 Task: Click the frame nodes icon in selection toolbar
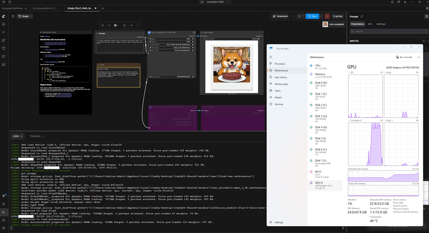(124, 25)
